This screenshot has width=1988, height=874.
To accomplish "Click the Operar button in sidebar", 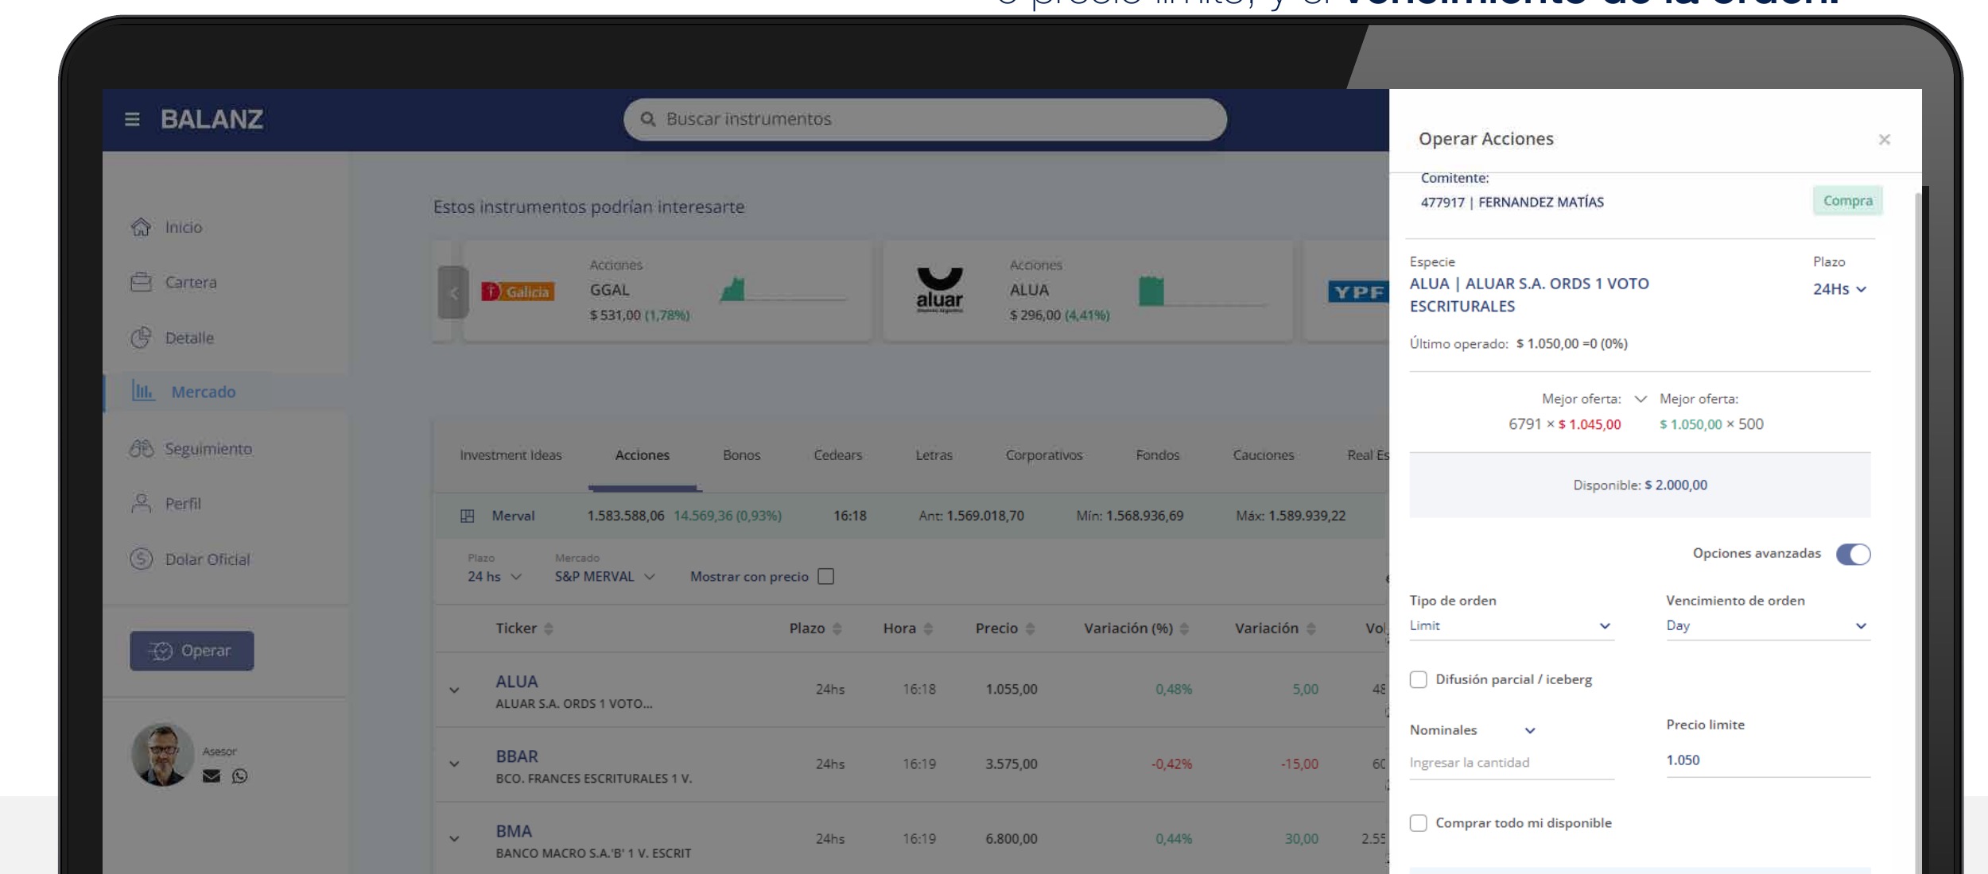I will tap(192, 651).
